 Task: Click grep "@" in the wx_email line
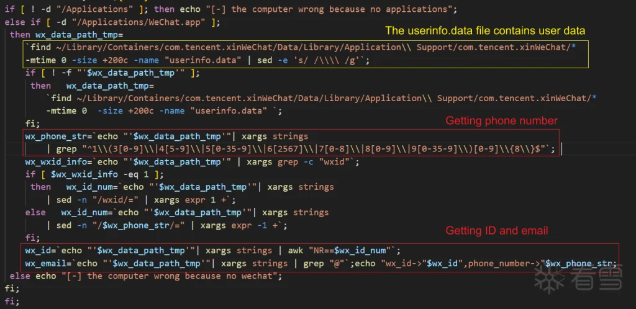pyautogui.click(x=325, y=263)
